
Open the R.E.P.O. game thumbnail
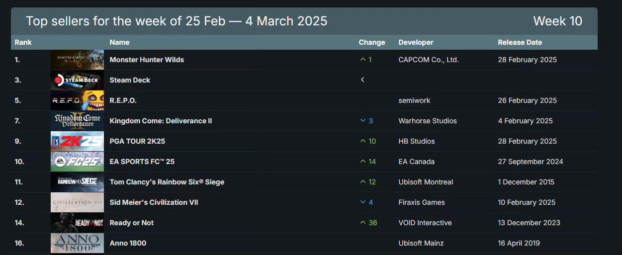tap(77, 100)
